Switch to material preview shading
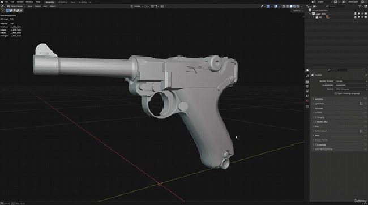 [294, 6]
